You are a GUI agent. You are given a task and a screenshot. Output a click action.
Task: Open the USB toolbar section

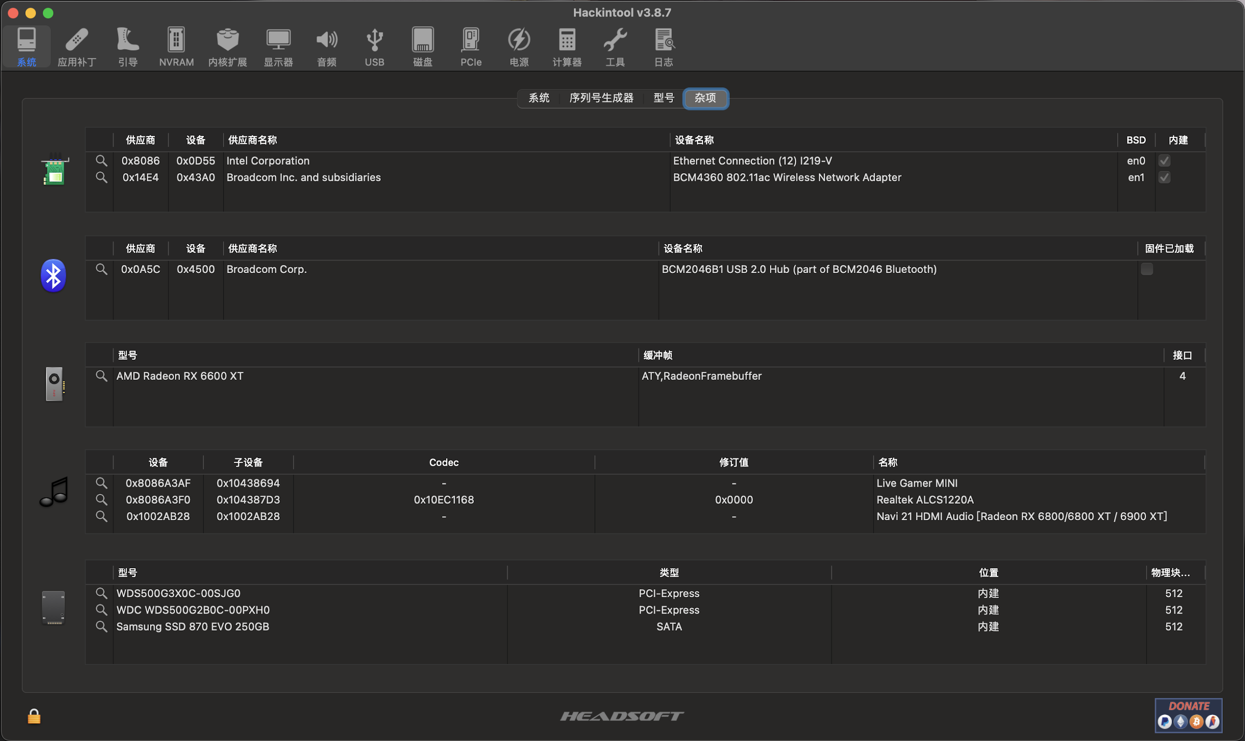coord(374,47)
